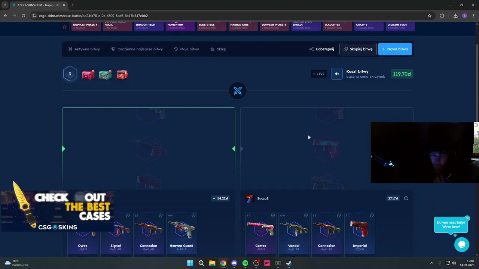Click the pink first case icon
Image resolution: width=479 pixels, height=269 pixels.
(x=88, y=74)
